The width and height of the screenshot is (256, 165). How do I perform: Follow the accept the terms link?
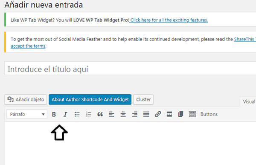[28, 46]
